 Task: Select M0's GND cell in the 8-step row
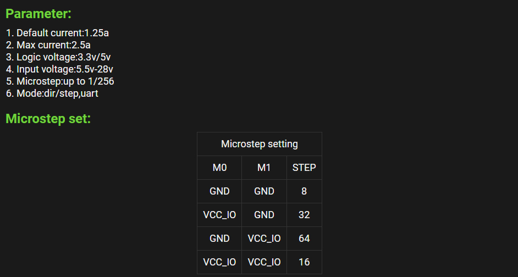219,191
